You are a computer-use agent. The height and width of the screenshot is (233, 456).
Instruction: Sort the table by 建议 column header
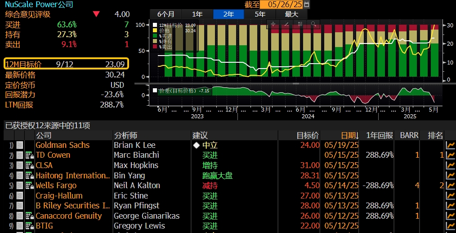[x=200, y=135]
